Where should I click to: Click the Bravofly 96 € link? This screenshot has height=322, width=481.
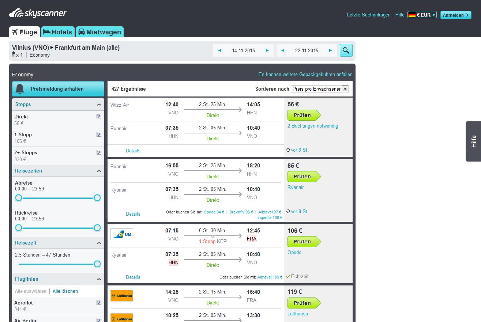click(x=241, y=212)
